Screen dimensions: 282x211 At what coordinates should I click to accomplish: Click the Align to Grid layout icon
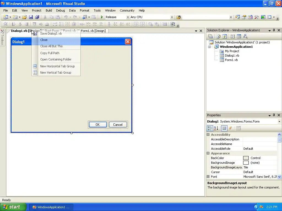pyautogui.click(x=6, y=24)
